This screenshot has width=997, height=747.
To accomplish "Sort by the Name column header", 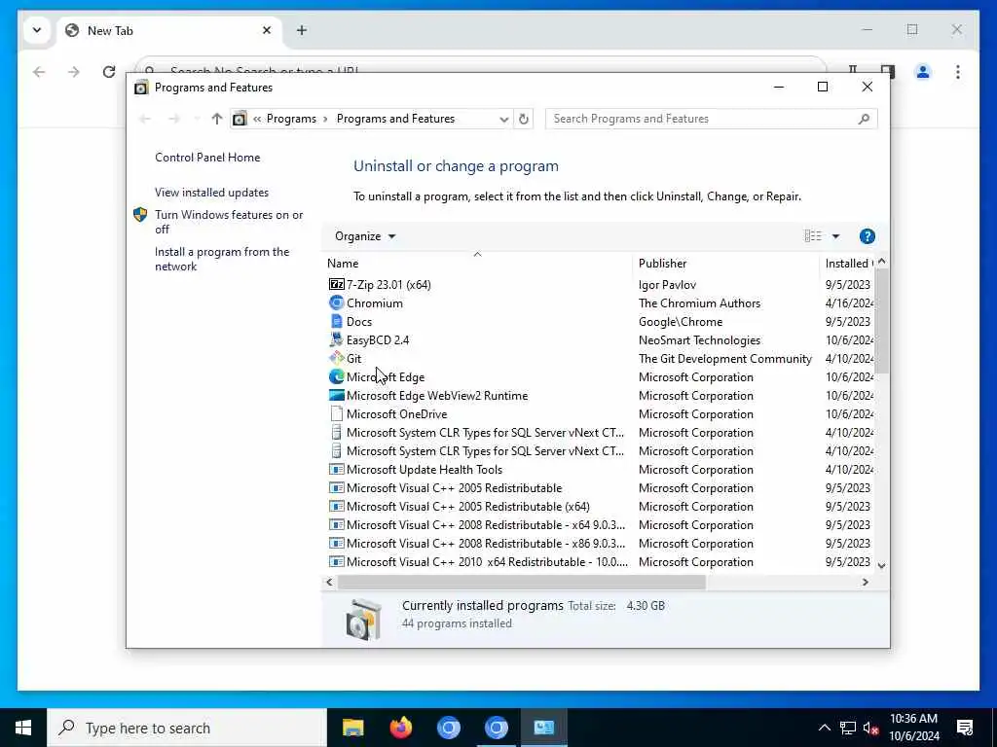I will pos(477,263).
